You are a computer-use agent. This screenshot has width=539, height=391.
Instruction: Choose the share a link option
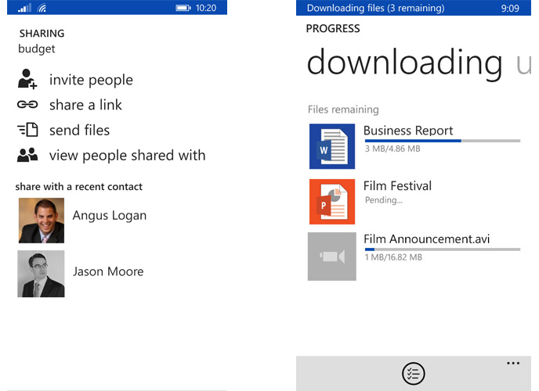85,105
